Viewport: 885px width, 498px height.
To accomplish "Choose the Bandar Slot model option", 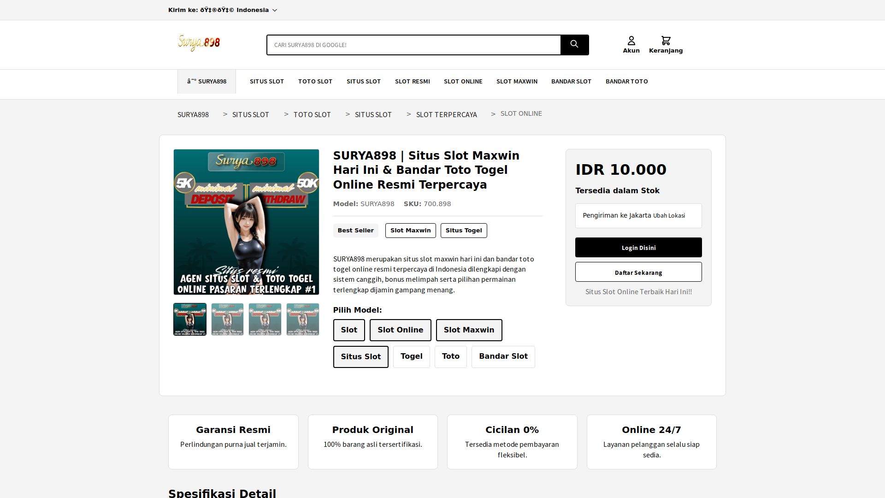I will (x=503, y=357).
